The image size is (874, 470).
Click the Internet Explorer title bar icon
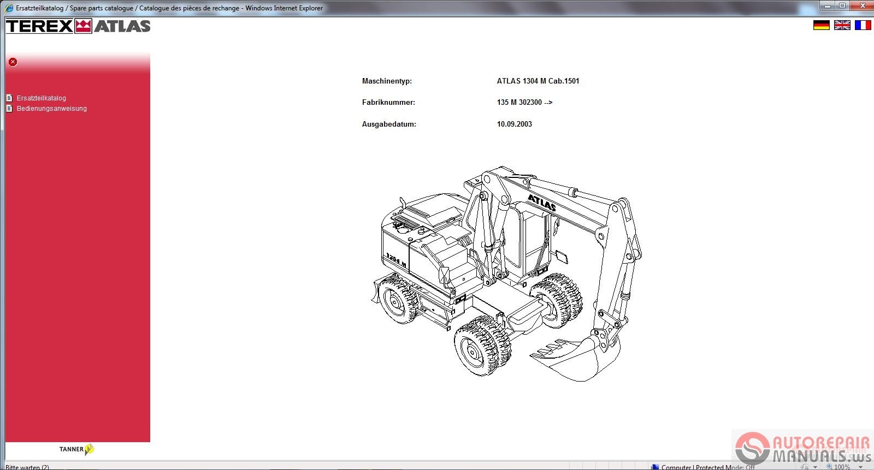tap(9, 8)
